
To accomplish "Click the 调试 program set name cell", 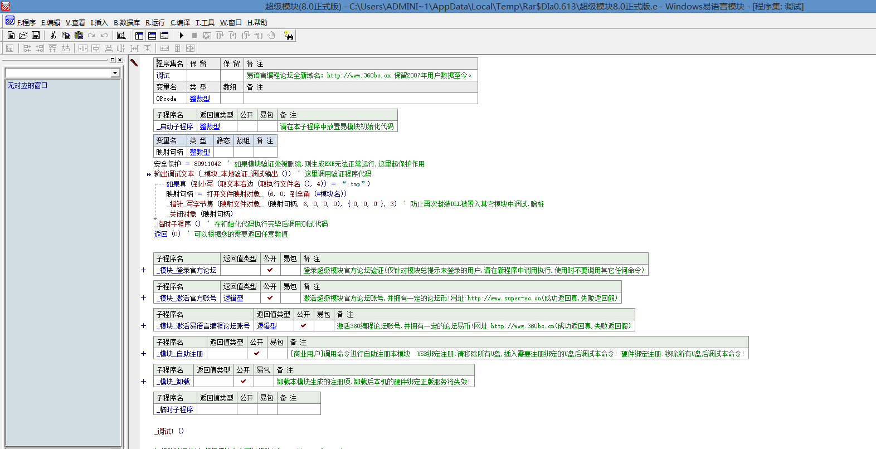I will [170, 75].
